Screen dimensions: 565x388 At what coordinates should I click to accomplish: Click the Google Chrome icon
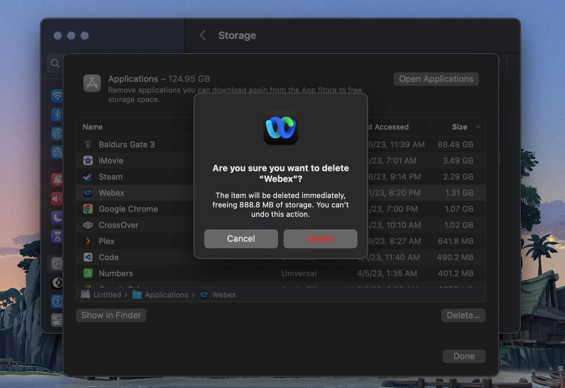(x=88, y=209)
